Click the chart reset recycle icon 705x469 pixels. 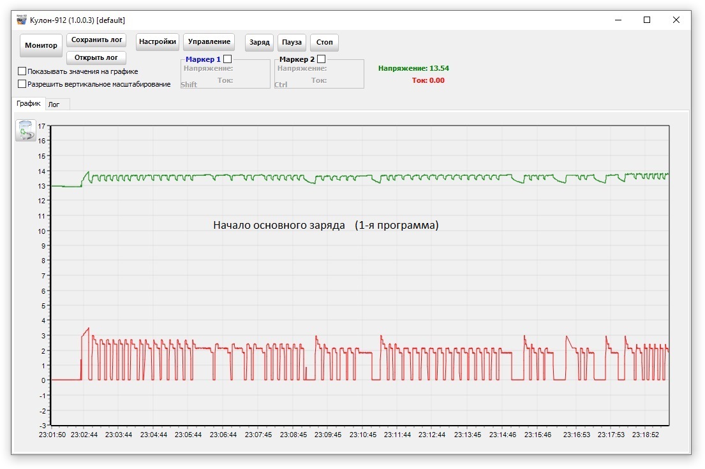tap(26, 130)
